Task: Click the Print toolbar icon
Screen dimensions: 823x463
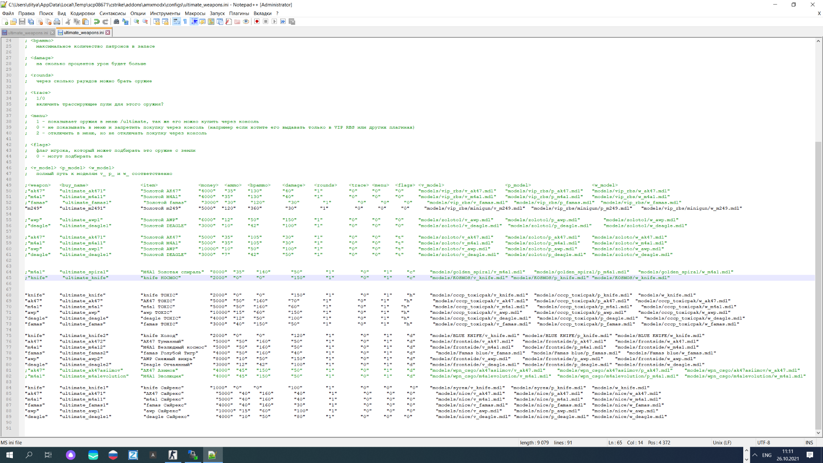Action: [x=57, y=21]
